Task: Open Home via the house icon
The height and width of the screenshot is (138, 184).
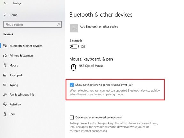Action: pos(5,15)
